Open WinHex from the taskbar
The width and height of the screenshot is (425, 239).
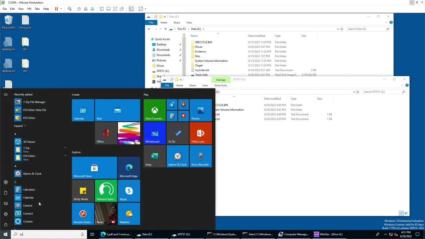click(x=328, y=234)
